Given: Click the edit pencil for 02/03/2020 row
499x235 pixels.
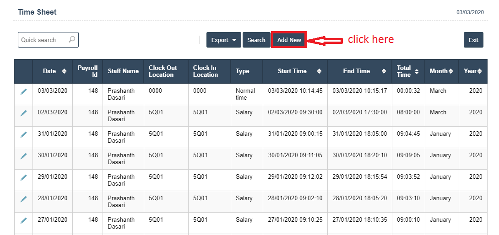Looking at the screenshot, I should point(24,113).
